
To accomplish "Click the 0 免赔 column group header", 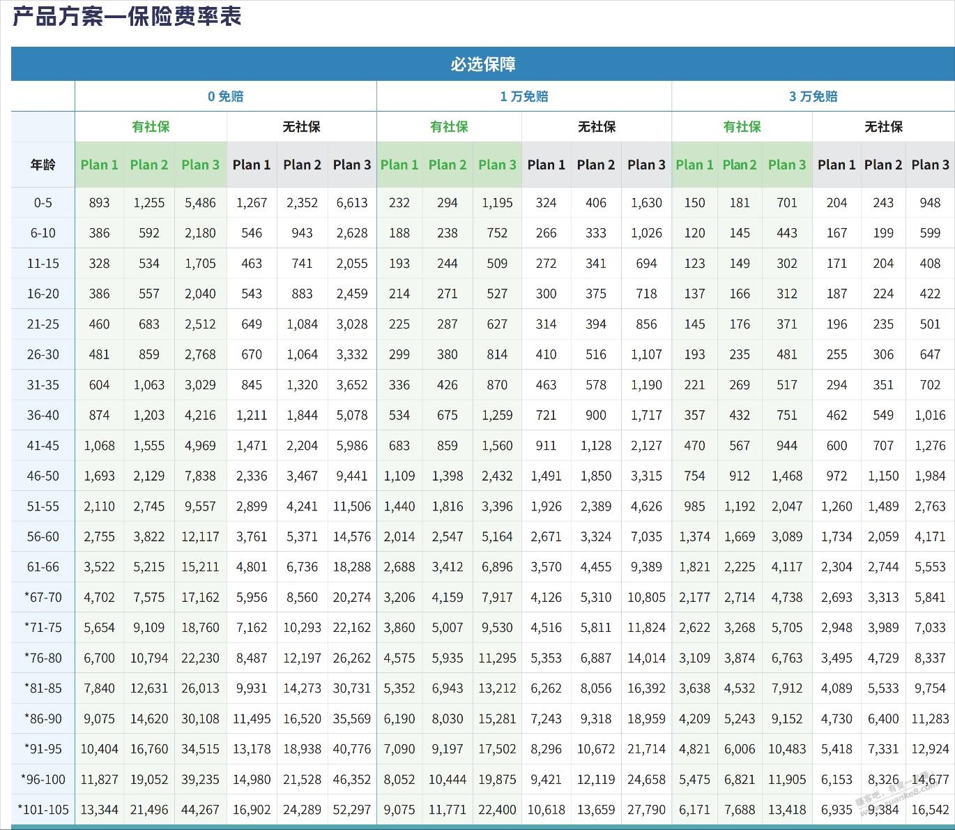I will [x=226, y=96].
